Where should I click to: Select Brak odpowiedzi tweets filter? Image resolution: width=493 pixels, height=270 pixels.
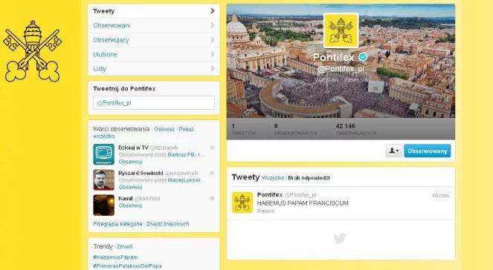pos(309,178)
